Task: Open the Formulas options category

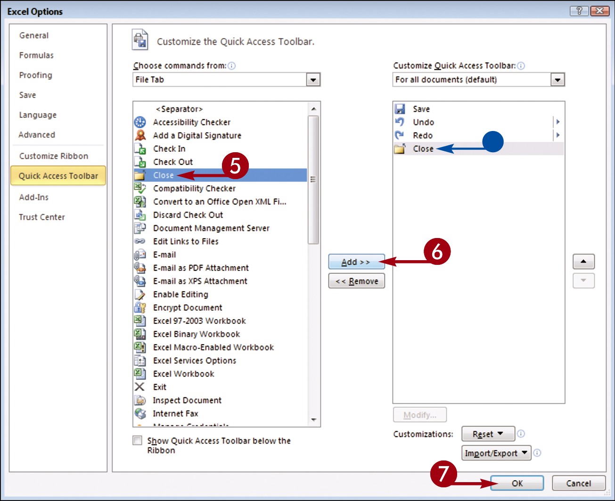Action: 36,55
